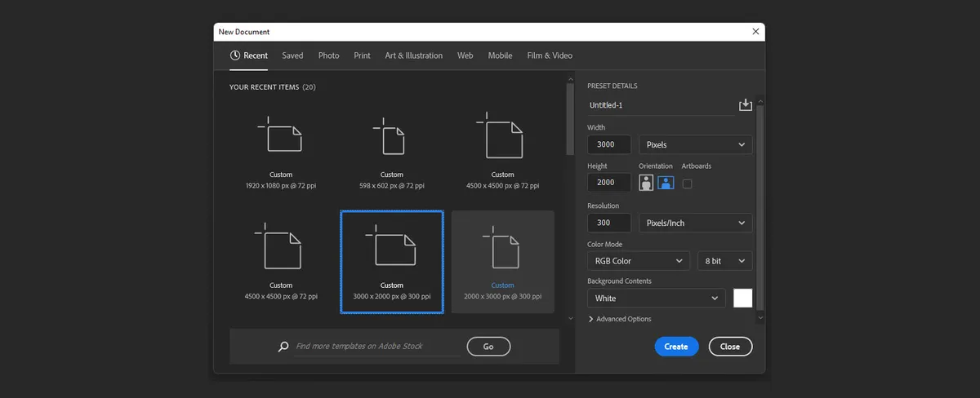Open the Pixels width unit dropdown
The height and width of the screenshot is (398, 980).
tap(696, 144)
